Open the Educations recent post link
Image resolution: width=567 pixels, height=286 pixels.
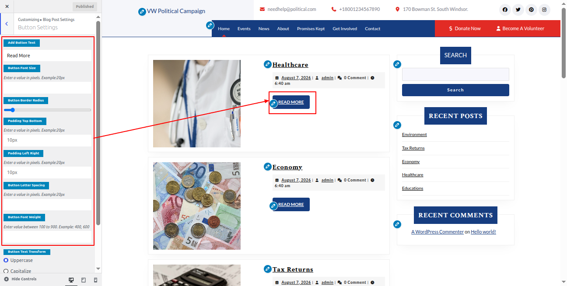(x=413, y=188)
